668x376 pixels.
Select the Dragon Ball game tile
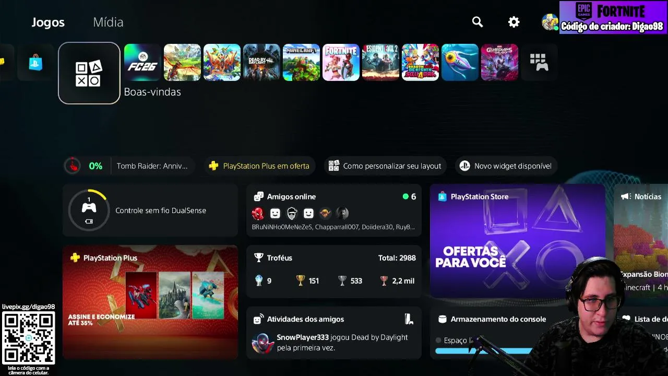[x=420, y=63]
